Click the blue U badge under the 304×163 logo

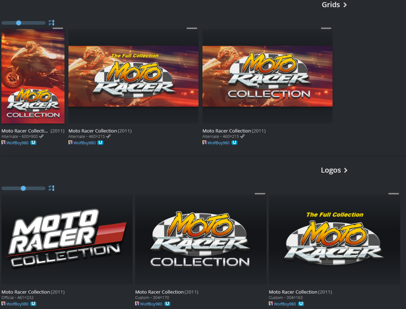pyautogui.click(x=301, y=304)
